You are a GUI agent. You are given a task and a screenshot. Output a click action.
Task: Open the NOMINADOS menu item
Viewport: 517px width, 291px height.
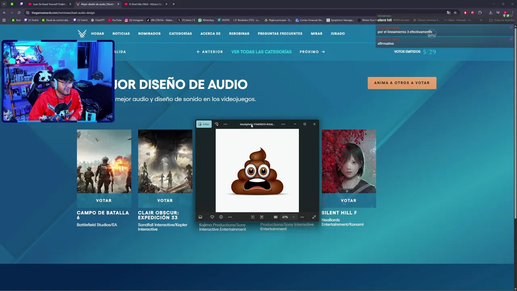pyautogui.click(x=149, y=34)
